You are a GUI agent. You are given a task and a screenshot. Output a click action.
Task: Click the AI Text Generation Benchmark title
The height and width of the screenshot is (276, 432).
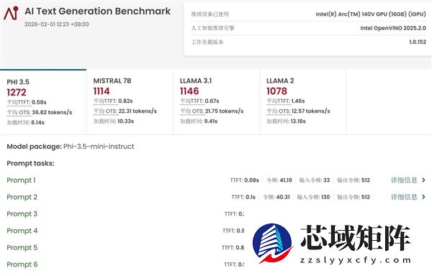pos(97,11)
